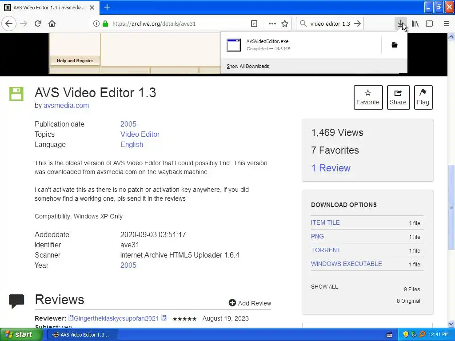
Task: Click the '9 Files' text
Action: click(412, 289)
